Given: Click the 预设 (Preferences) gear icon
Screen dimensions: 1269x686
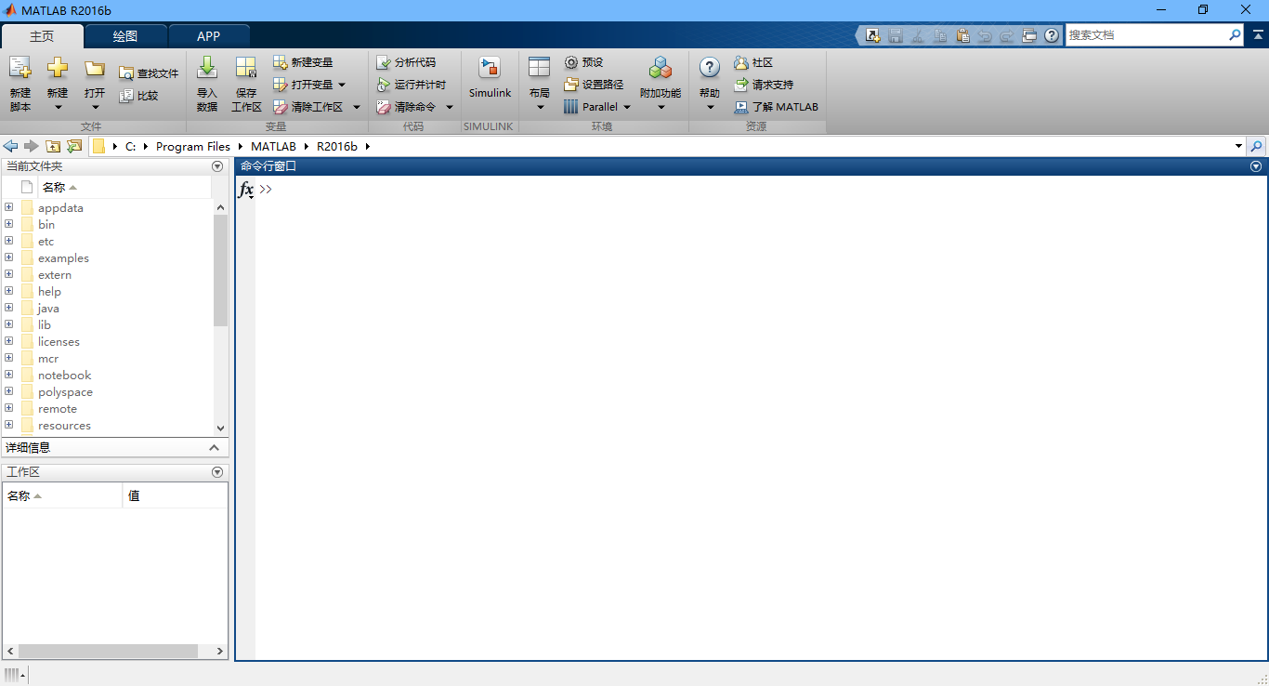Looking at the screenshot, I should (x=571, y=62).
